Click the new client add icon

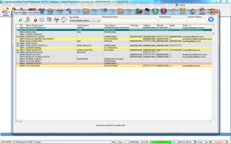point(20,20)
